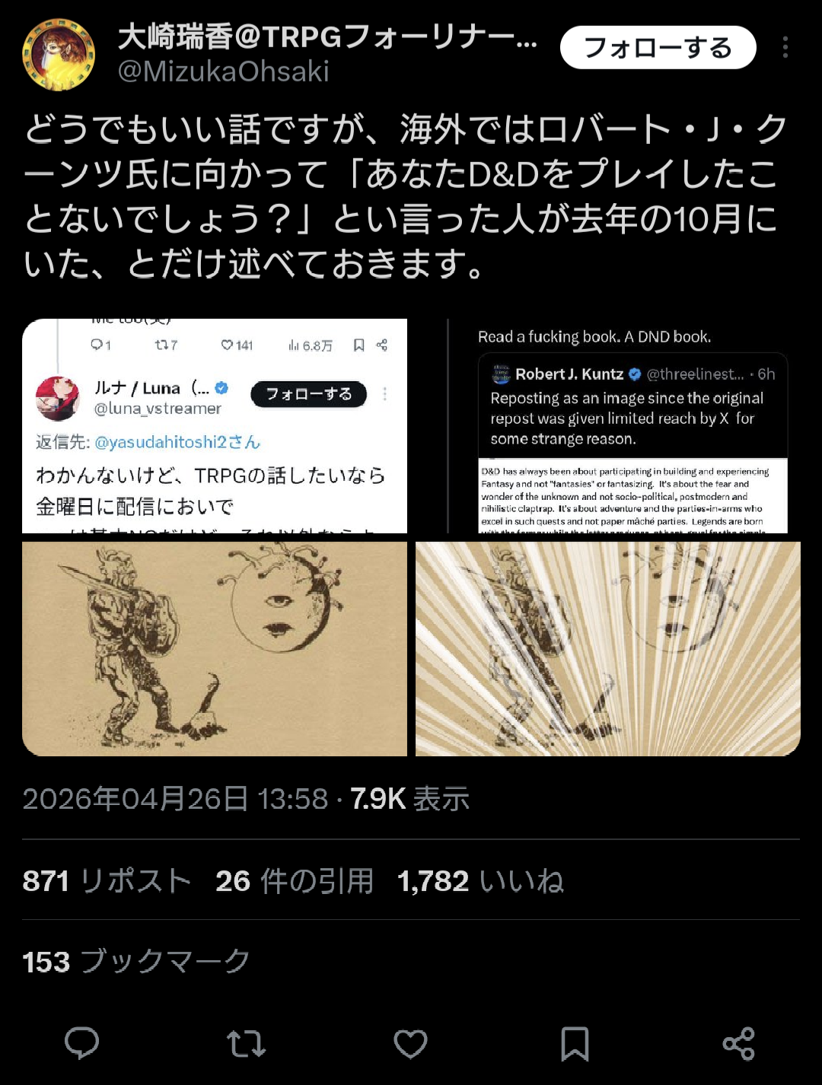Open the Luna tweet screenshot image
The image size is (822, 1085).
pyautogui.click(x=215, y=426)
